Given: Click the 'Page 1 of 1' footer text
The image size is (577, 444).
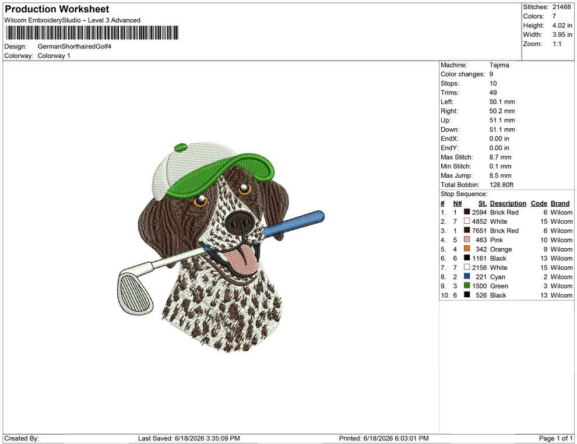Looking at the screenshot, I should [555, 438].
